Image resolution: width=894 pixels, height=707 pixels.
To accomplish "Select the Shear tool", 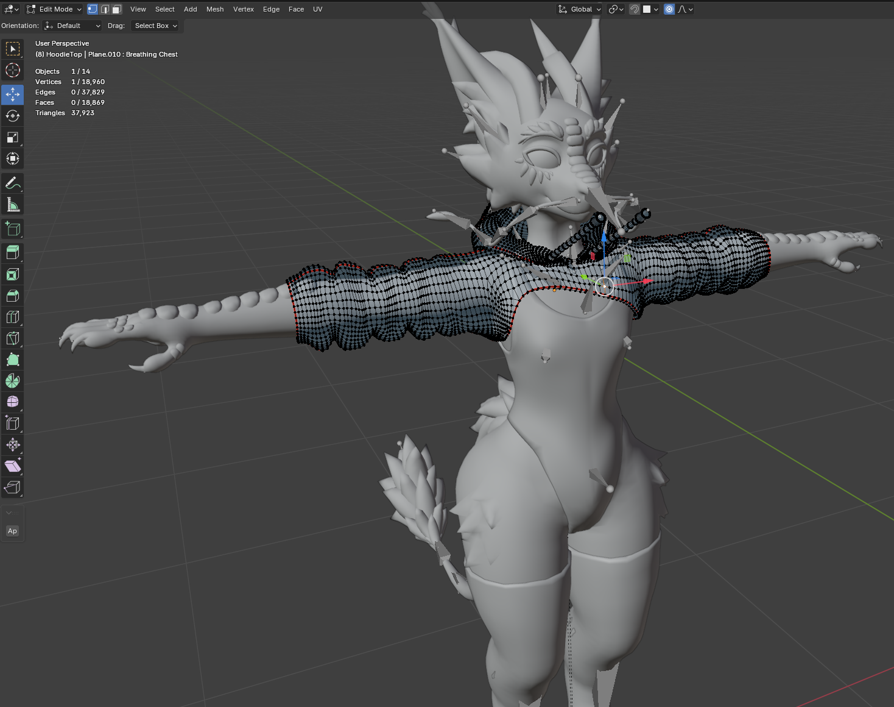I will tap(13, 466).
